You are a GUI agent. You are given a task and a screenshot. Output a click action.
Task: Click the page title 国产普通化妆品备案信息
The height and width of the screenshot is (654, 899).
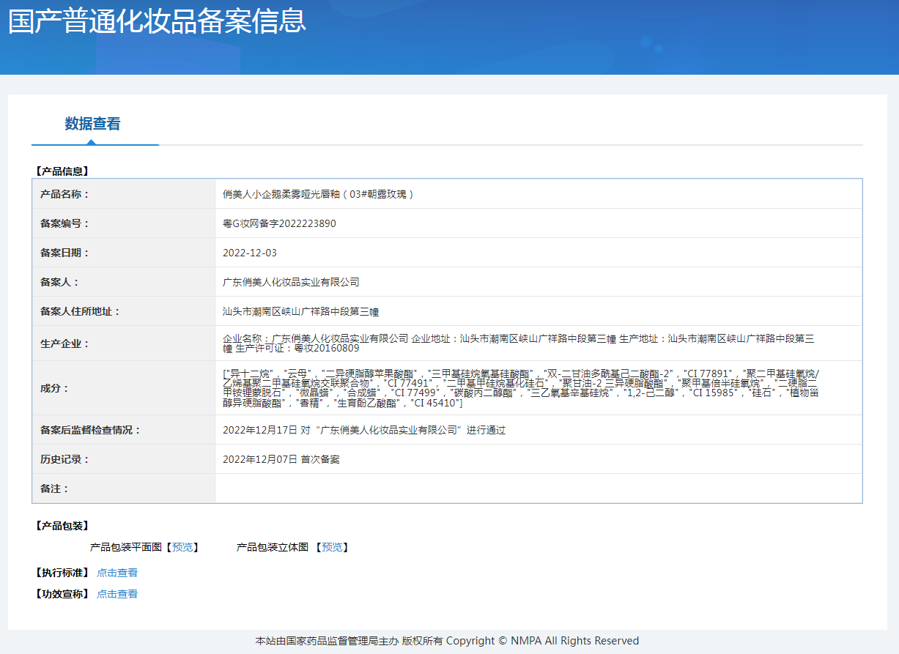(157, 21)
